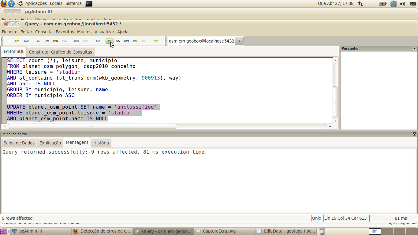This screenshot has height=235, width=418.
Task: Execute query and save results to file
Action: [127, 41]
